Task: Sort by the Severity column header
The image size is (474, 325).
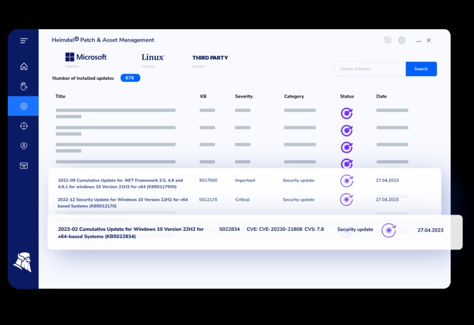Action: (243, 96)
